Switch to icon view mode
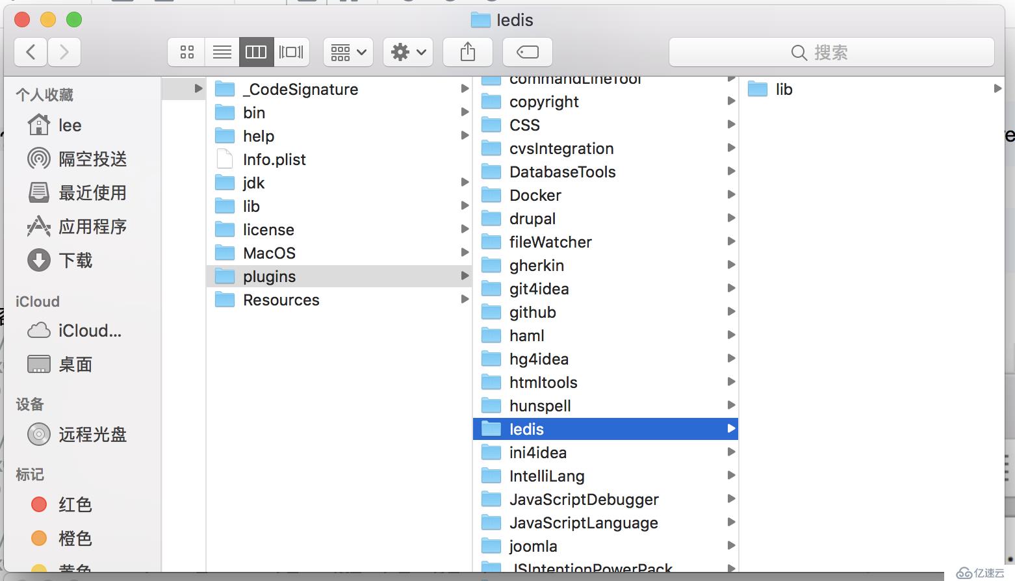 point(186,52)
